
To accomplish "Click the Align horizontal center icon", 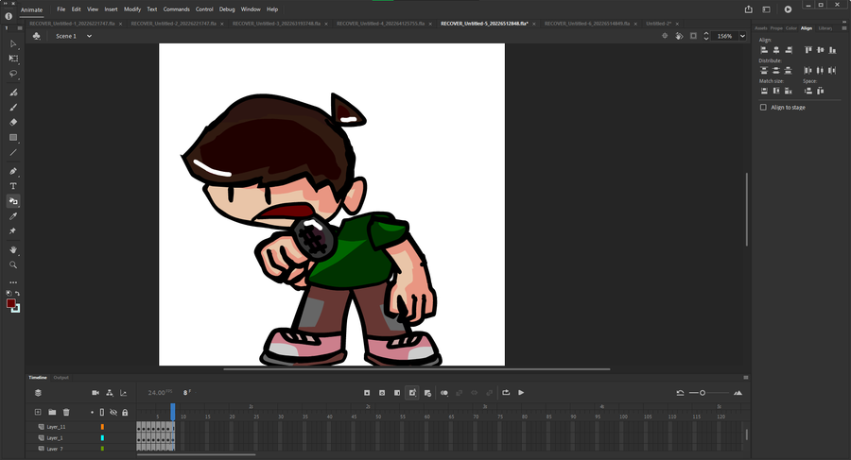I will (776, 50).
